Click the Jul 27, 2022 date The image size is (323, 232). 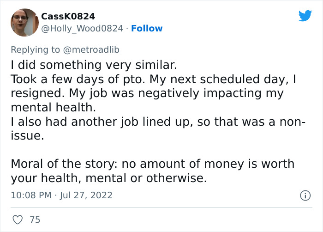pyautogui.click(x=86, y=195)
